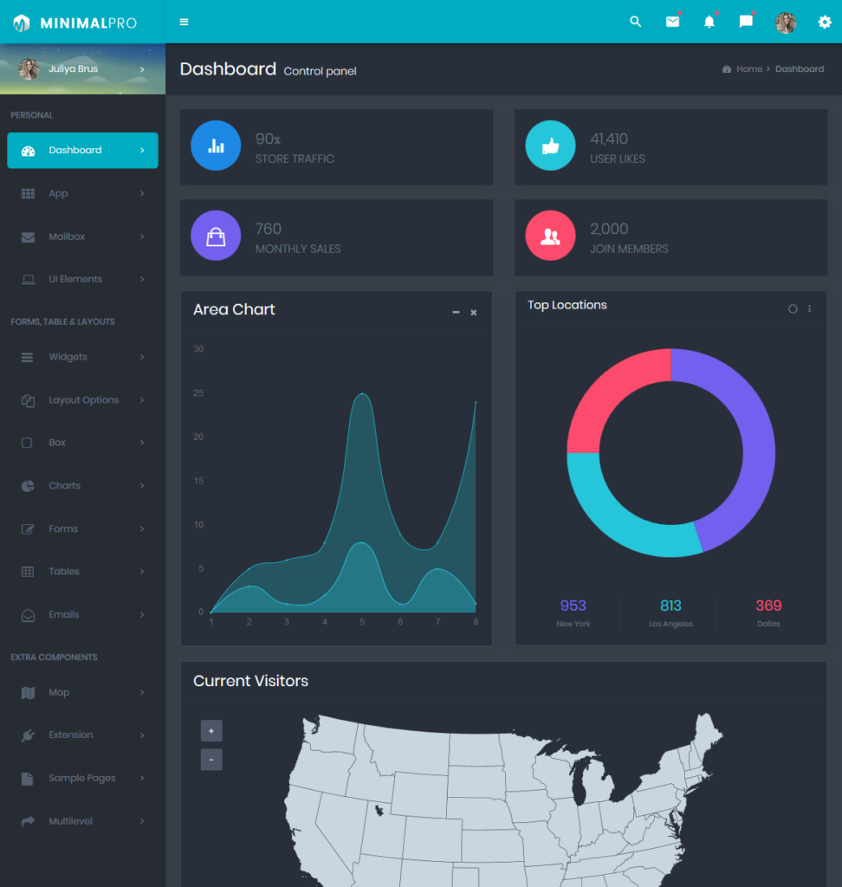842x887 pixels.
Task: Click the 2,000 Join Members value
Action: click(x=609, y=229)
